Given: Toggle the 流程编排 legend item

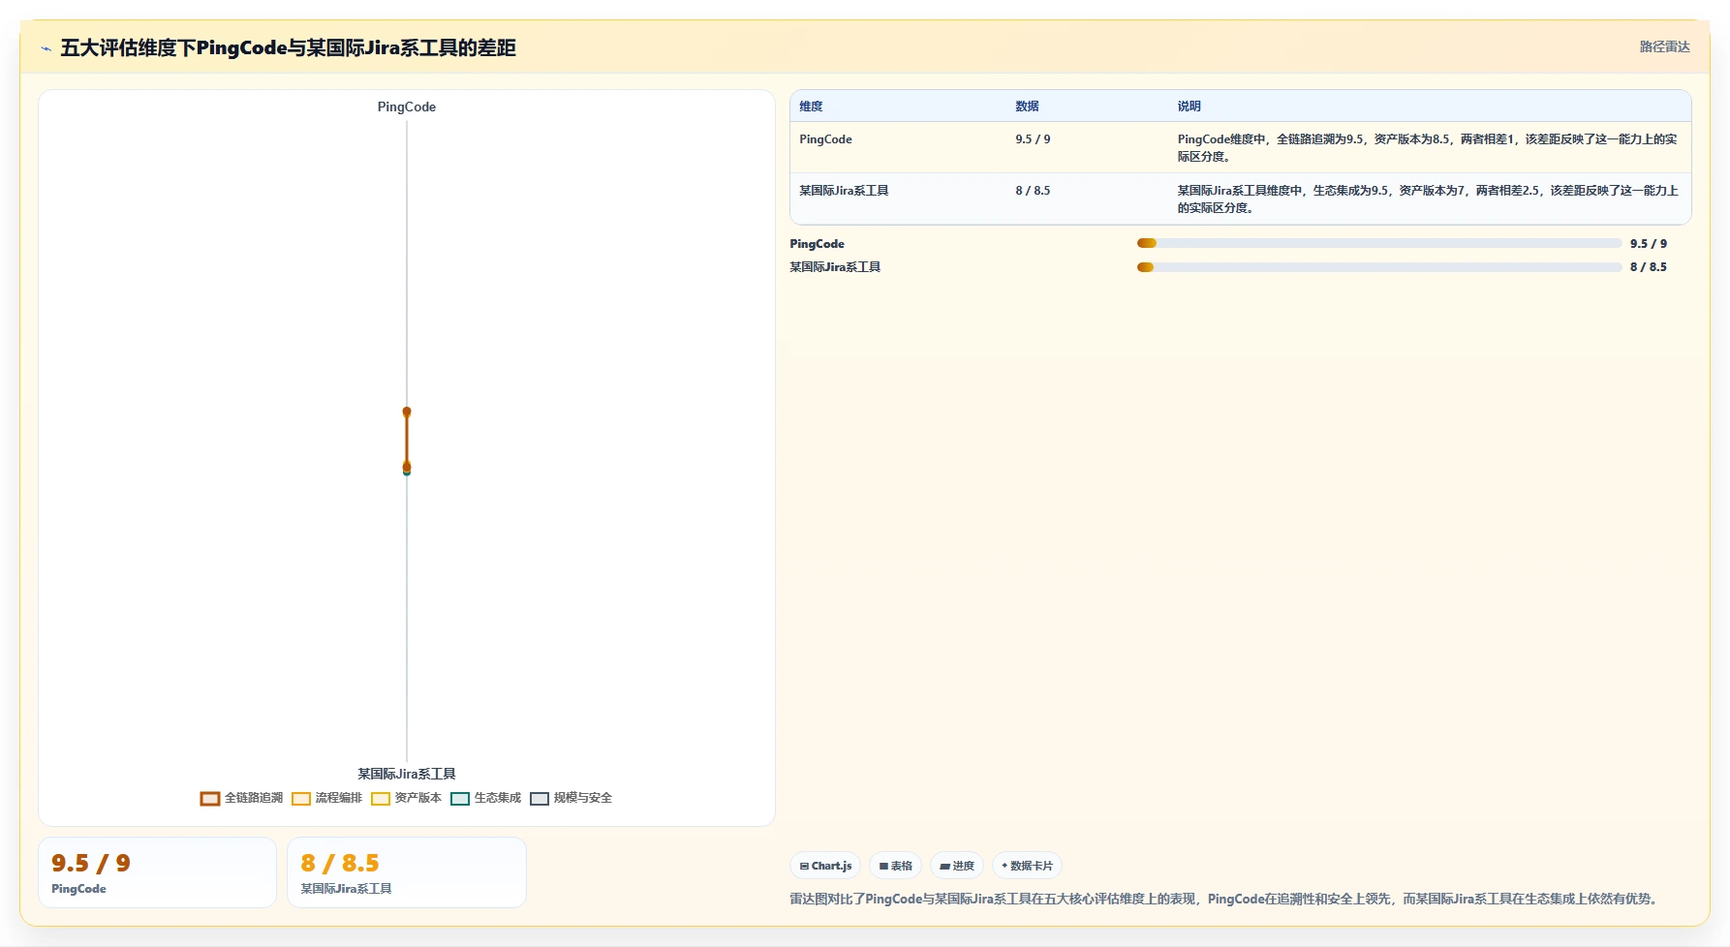Looking at the screenshot, I should tap(326, 798).
